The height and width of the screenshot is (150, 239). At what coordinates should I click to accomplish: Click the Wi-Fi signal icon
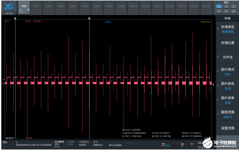point(192,144)
